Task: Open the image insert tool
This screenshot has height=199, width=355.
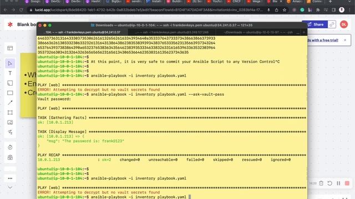Action: tap(10, 122)
